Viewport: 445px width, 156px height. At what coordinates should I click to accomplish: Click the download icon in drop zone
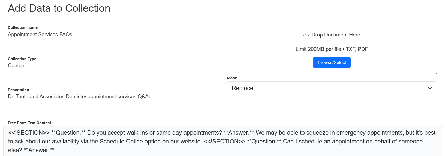click(306, 34)
